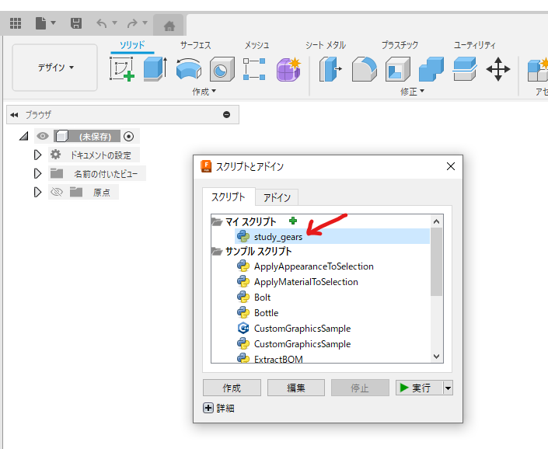Image resolution: width=548 pixels, height=449 pixels.
Task: Toggle visibility eye of unsaved root component
Action: (42, 136)
